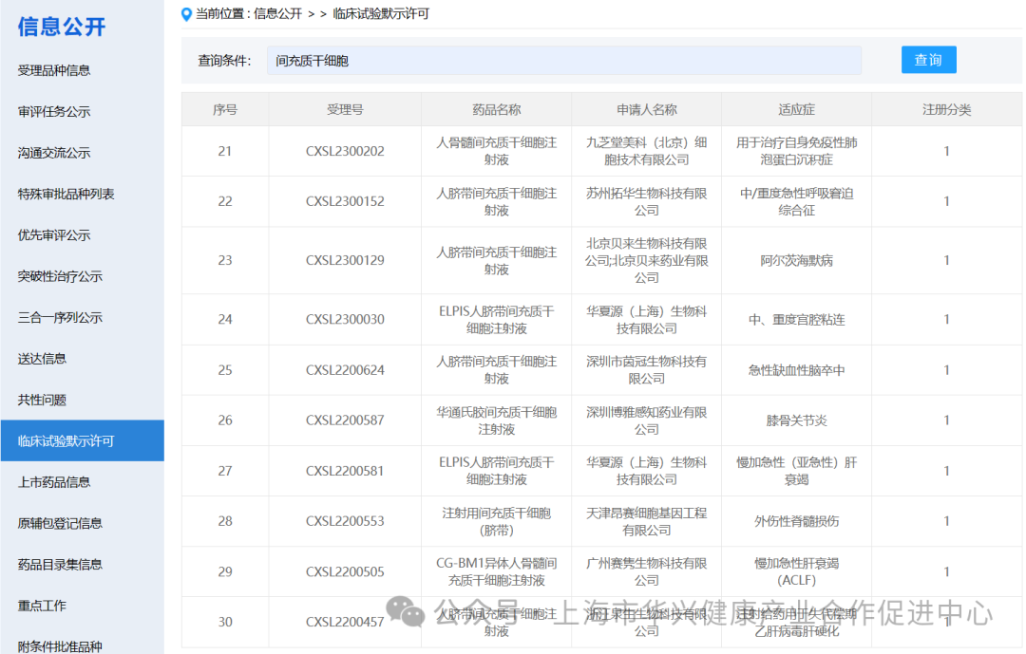1026x654 pixels.
Task: Select acceptance number CXSL2200587
Action: pos(345,420)
